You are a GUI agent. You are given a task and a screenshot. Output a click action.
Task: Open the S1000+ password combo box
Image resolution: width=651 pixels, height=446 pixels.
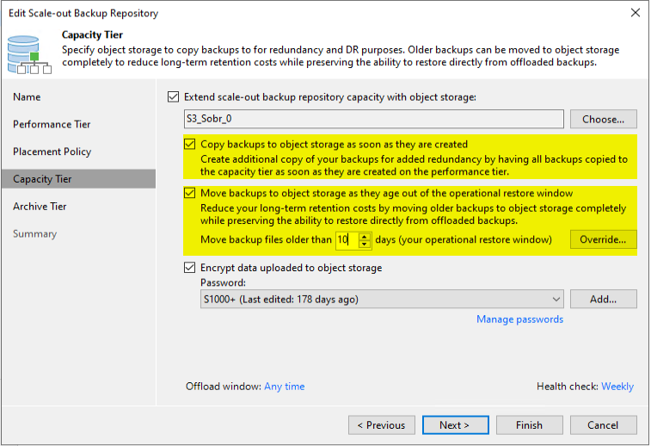click(x=382, y=300)
